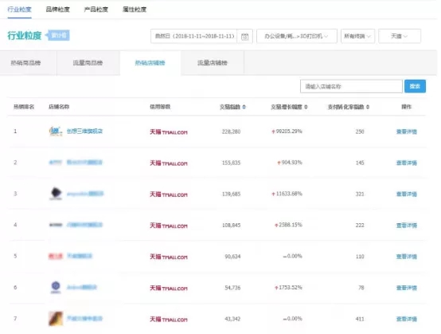441x334 pixels.
Task: Open rank 3 store name link
Action: [85, 194]
